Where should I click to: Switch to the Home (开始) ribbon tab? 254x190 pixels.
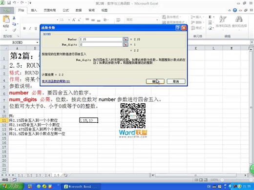[x=21, y=10]
